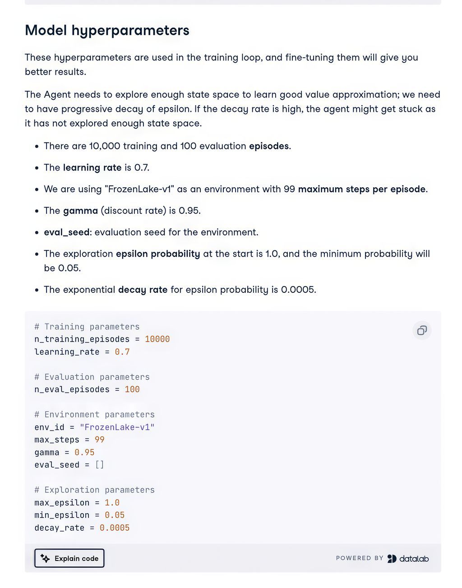Screen dimensions: 462x588
Task: Click the "# Evaluation parameters" comment
Action: (92, 377)
